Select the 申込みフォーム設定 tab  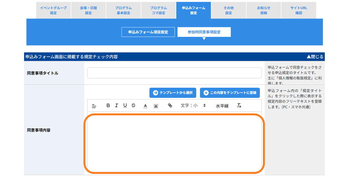coord(193,10)
